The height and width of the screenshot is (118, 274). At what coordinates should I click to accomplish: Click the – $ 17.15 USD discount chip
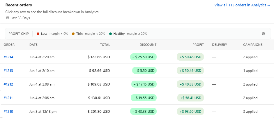[144, 84]
